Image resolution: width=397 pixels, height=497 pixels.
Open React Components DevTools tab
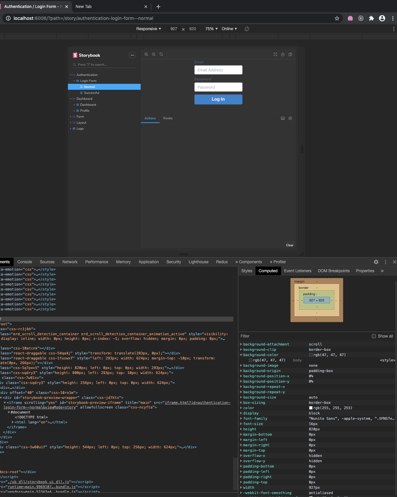(x=249, y=262)
